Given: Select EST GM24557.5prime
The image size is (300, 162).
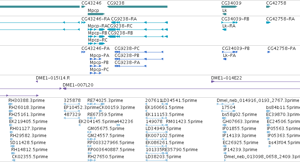Looking at the screenshot, I should tap(106, 136).
